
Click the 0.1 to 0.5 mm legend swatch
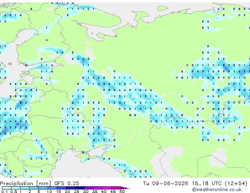pyautogui.click(x=7, y=188)
